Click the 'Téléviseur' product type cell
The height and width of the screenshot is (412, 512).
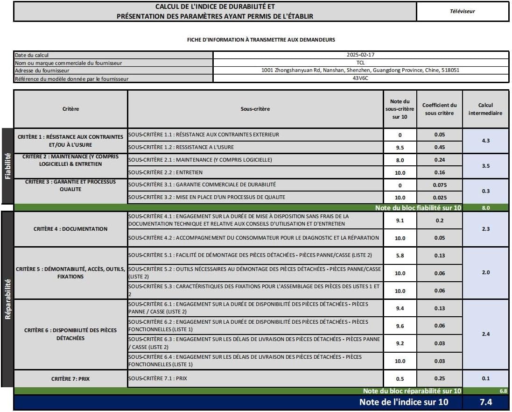pyautogui.click(x=462, y=11)
